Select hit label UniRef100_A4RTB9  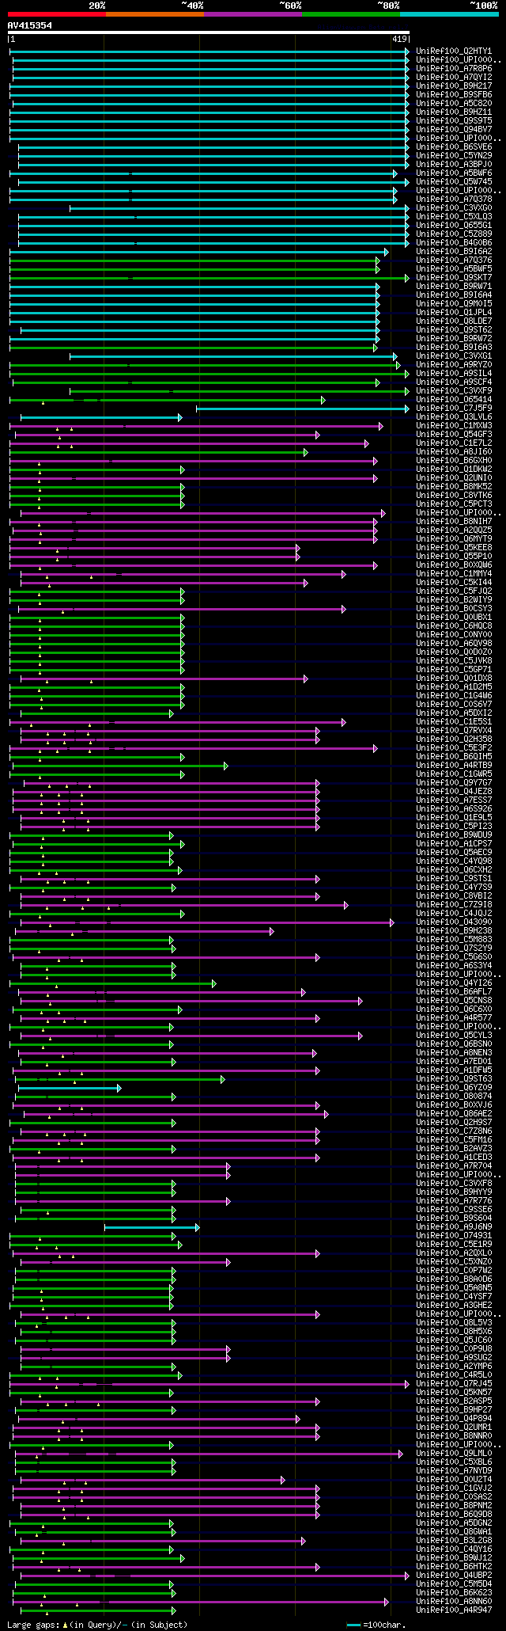(454, 765)
